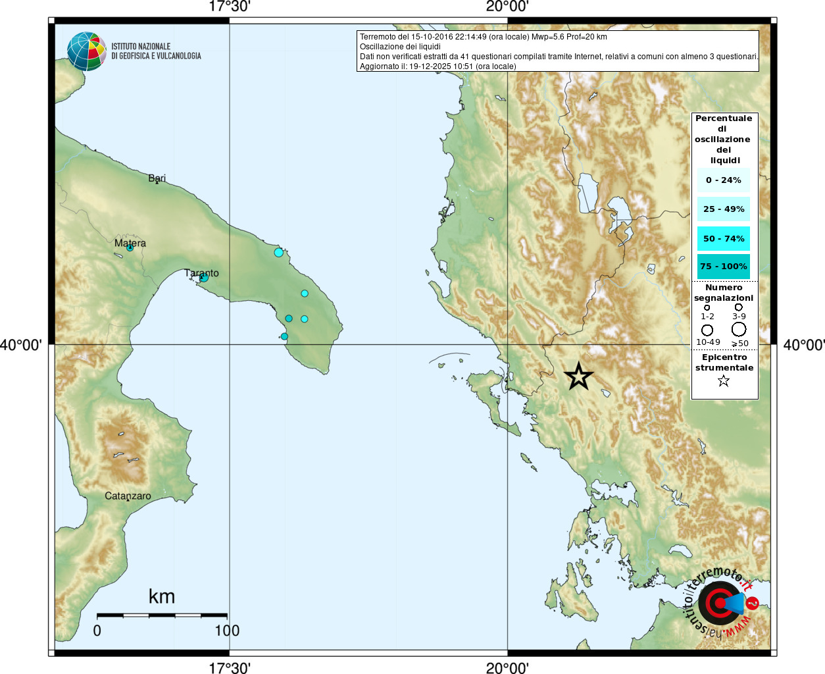
Task: Click the 0 - 24% legend swatch
Action: 723,180
